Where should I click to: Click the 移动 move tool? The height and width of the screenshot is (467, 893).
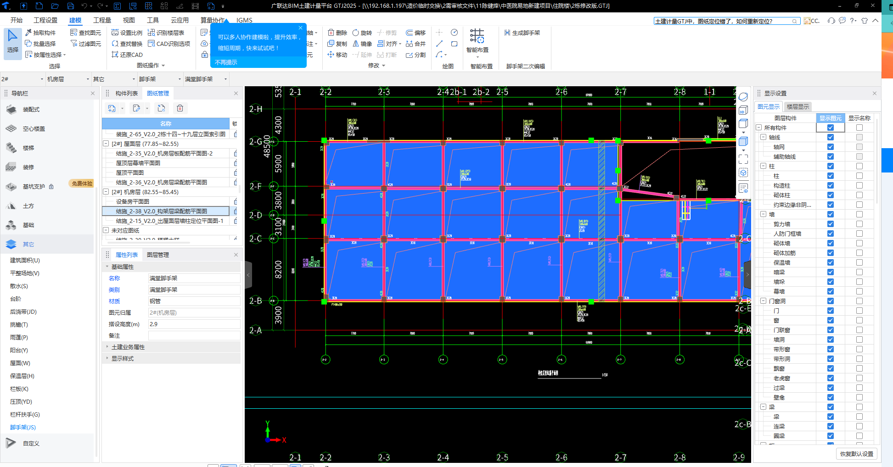(x=337, y=55)
